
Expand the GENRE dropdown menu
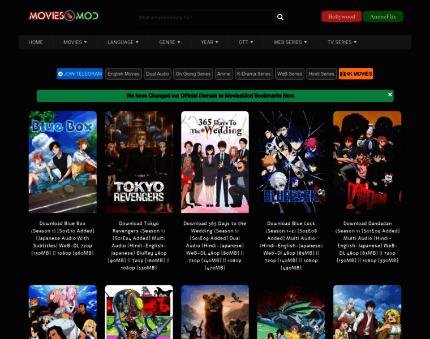click(170, 42)
